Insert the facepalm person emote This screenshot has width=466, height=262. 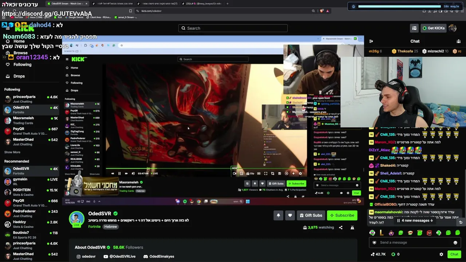(391, 233)
